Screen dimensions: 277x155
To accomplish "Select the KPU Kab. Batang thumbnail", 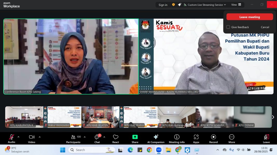I will [177, 117].
